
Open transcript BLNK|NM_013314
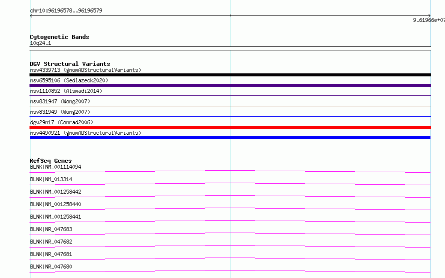(51, 179)
